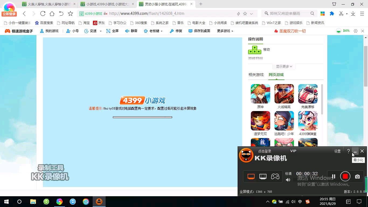Screen dimensions: 368x207
Task: Expand 更多游戏 more games
Action: pos(225,31)
